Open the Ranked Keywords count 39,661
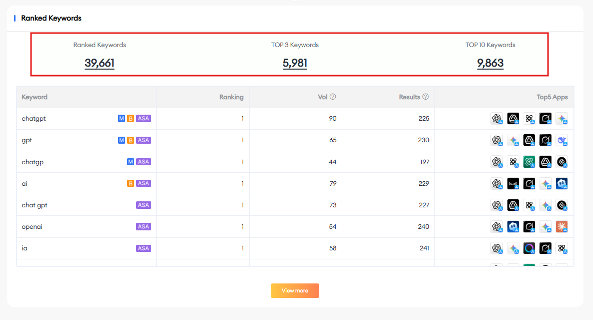Image resolution: width=593 pixels, height=320 pixels. point(100,63)
